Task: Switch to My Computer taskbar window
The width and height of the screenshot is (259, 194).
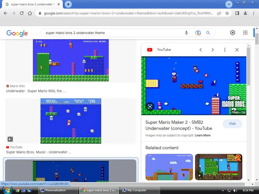Action: (x=140, y=190)
